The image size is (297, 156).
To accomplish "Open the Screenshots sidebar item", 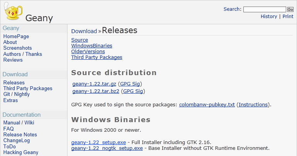I will [17, 48].
